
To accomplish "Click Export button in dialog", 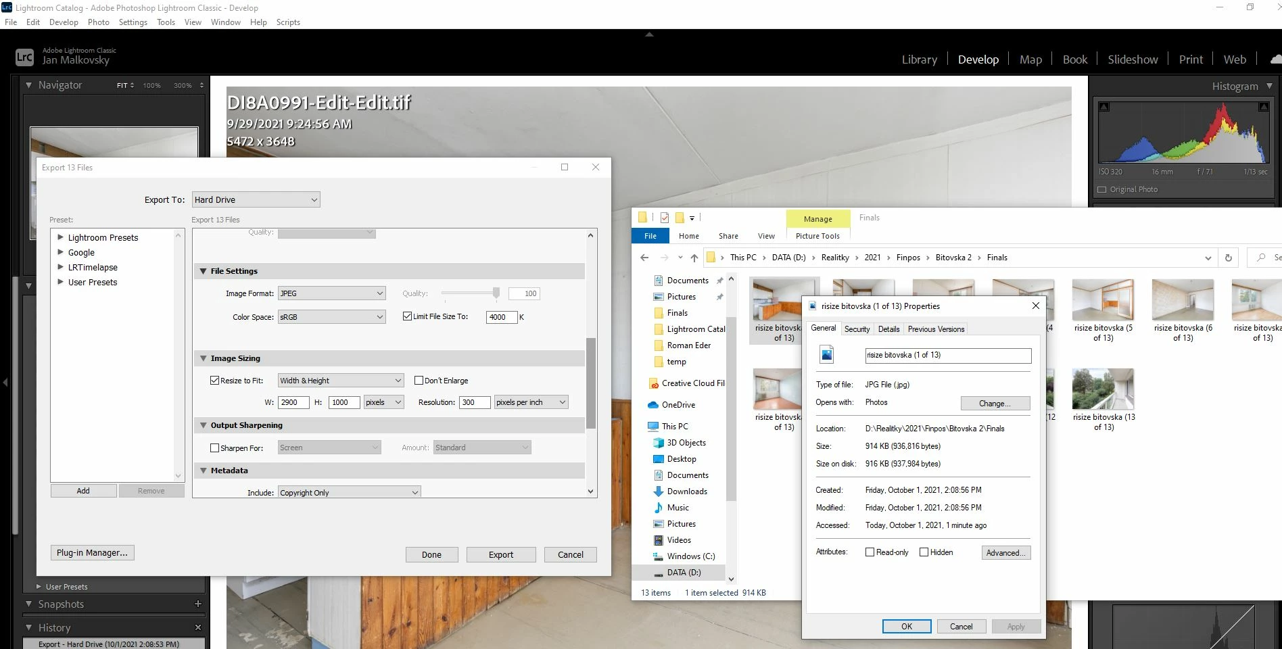I will 501,554.
